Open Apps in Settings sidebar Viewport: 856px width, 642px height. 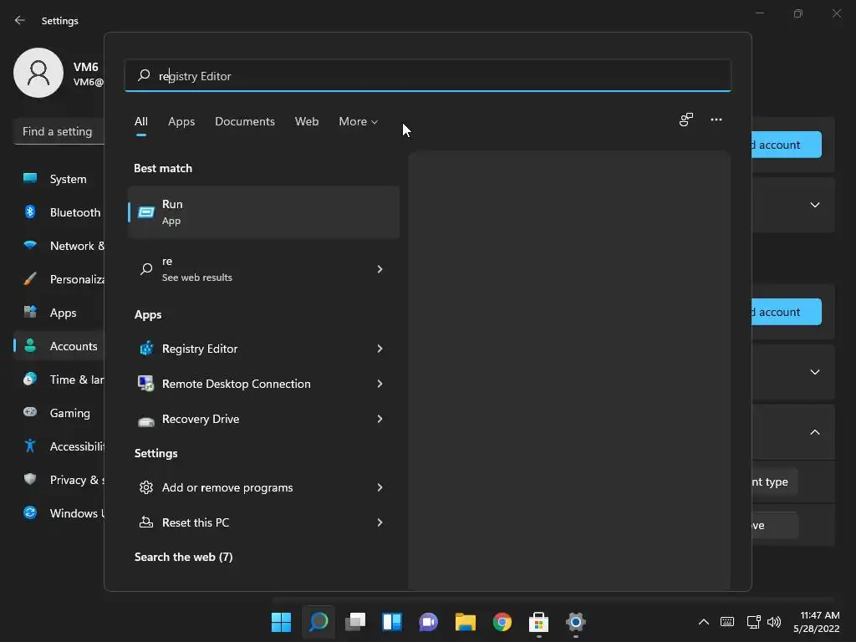click(59, 313)
